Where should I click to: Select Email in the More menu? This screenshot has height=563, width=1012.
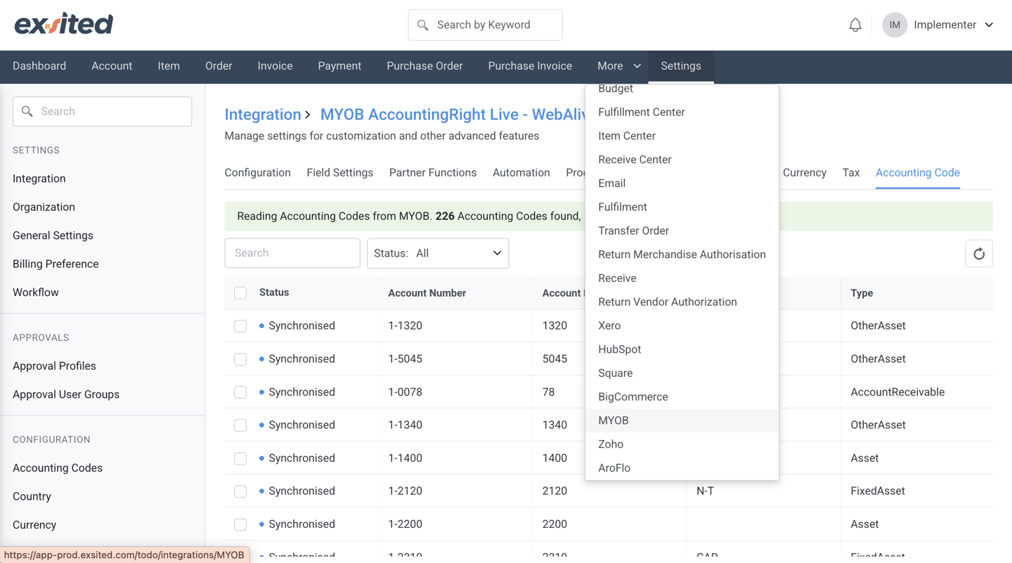[x=682, y=183]
